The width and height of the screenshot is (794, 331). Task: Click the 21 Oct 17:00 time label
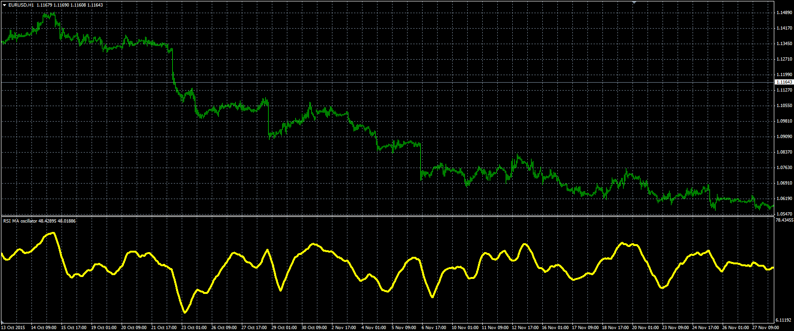coord(164,328)
